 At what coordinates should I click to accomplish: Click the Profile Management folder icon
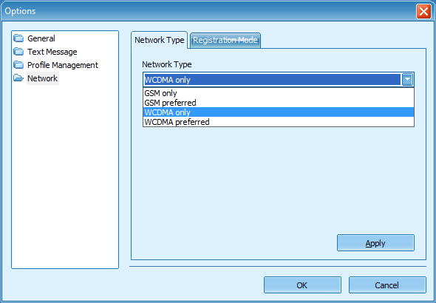(x=18, y=65)
